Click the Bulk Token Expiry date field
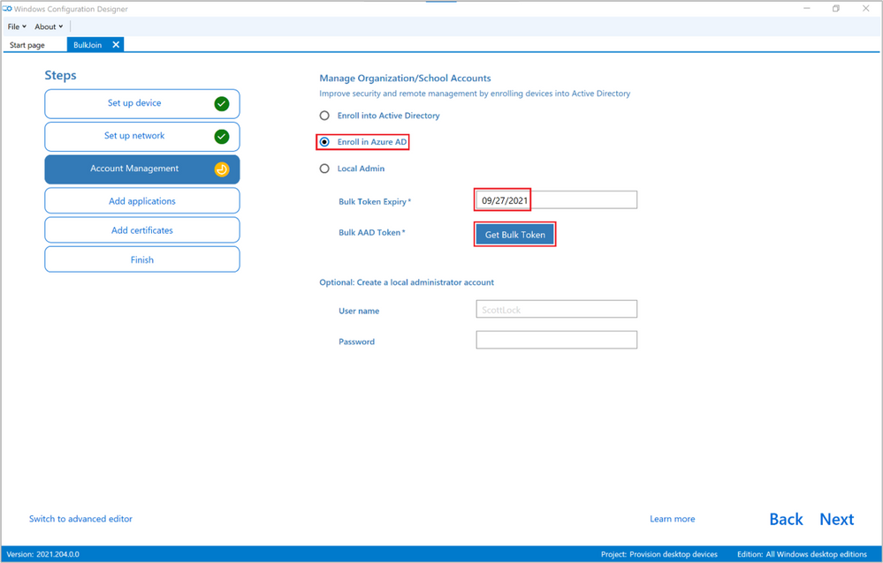Screen dimensions: 883x563 tap(556, 199)
